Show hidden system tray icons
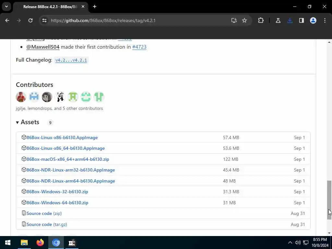The image size is (332, 249). tap(290, 243)
